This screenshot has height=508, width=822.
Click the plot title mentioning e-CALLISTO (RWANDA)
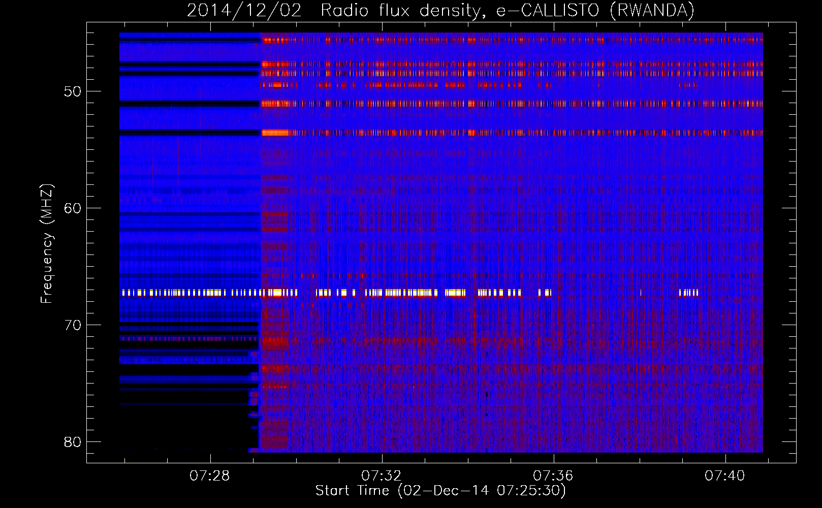(x=440, y=10)
